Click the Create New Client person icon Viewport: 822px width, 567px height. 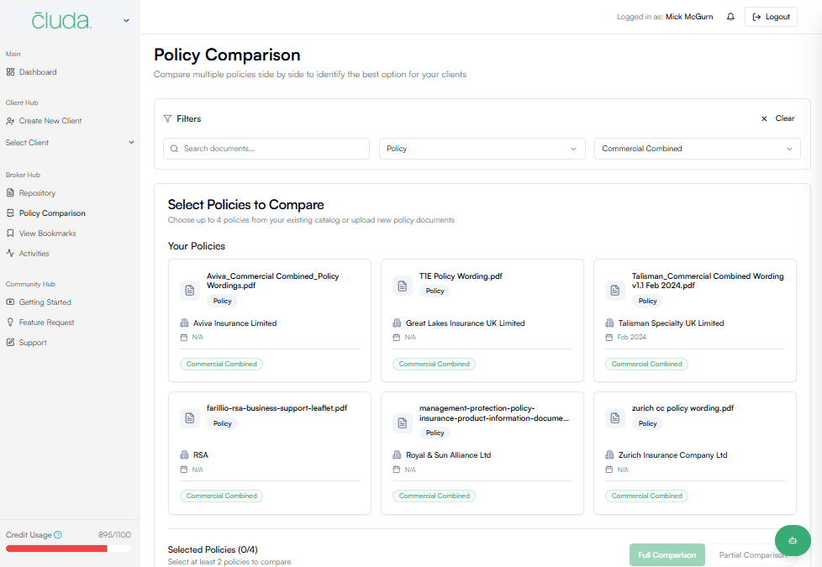[x=10, y=120]
